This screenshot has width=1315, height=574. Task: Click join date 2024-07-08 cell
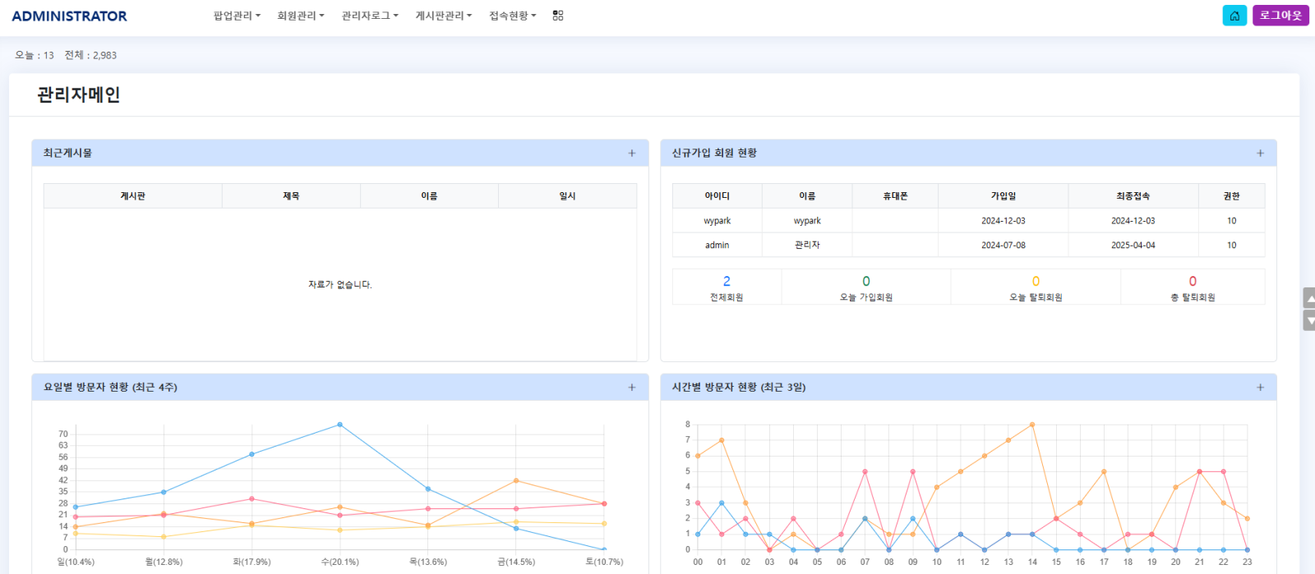point(1004,246)
